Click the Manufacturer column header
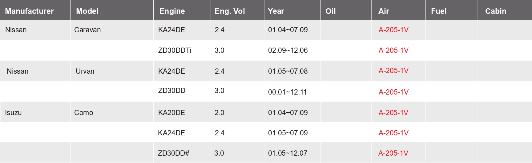 coord(29,11)
